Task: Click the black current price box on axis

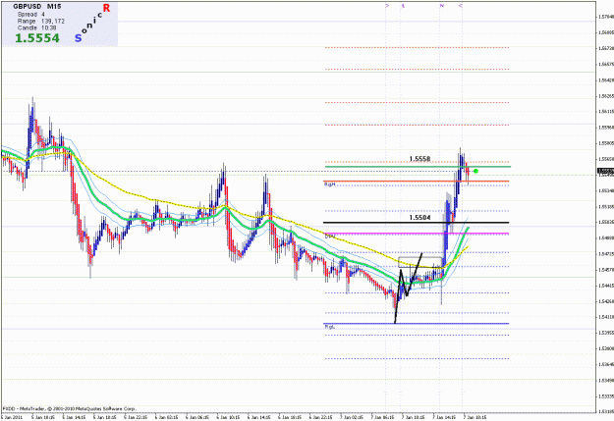Action: tap(605, 171)
